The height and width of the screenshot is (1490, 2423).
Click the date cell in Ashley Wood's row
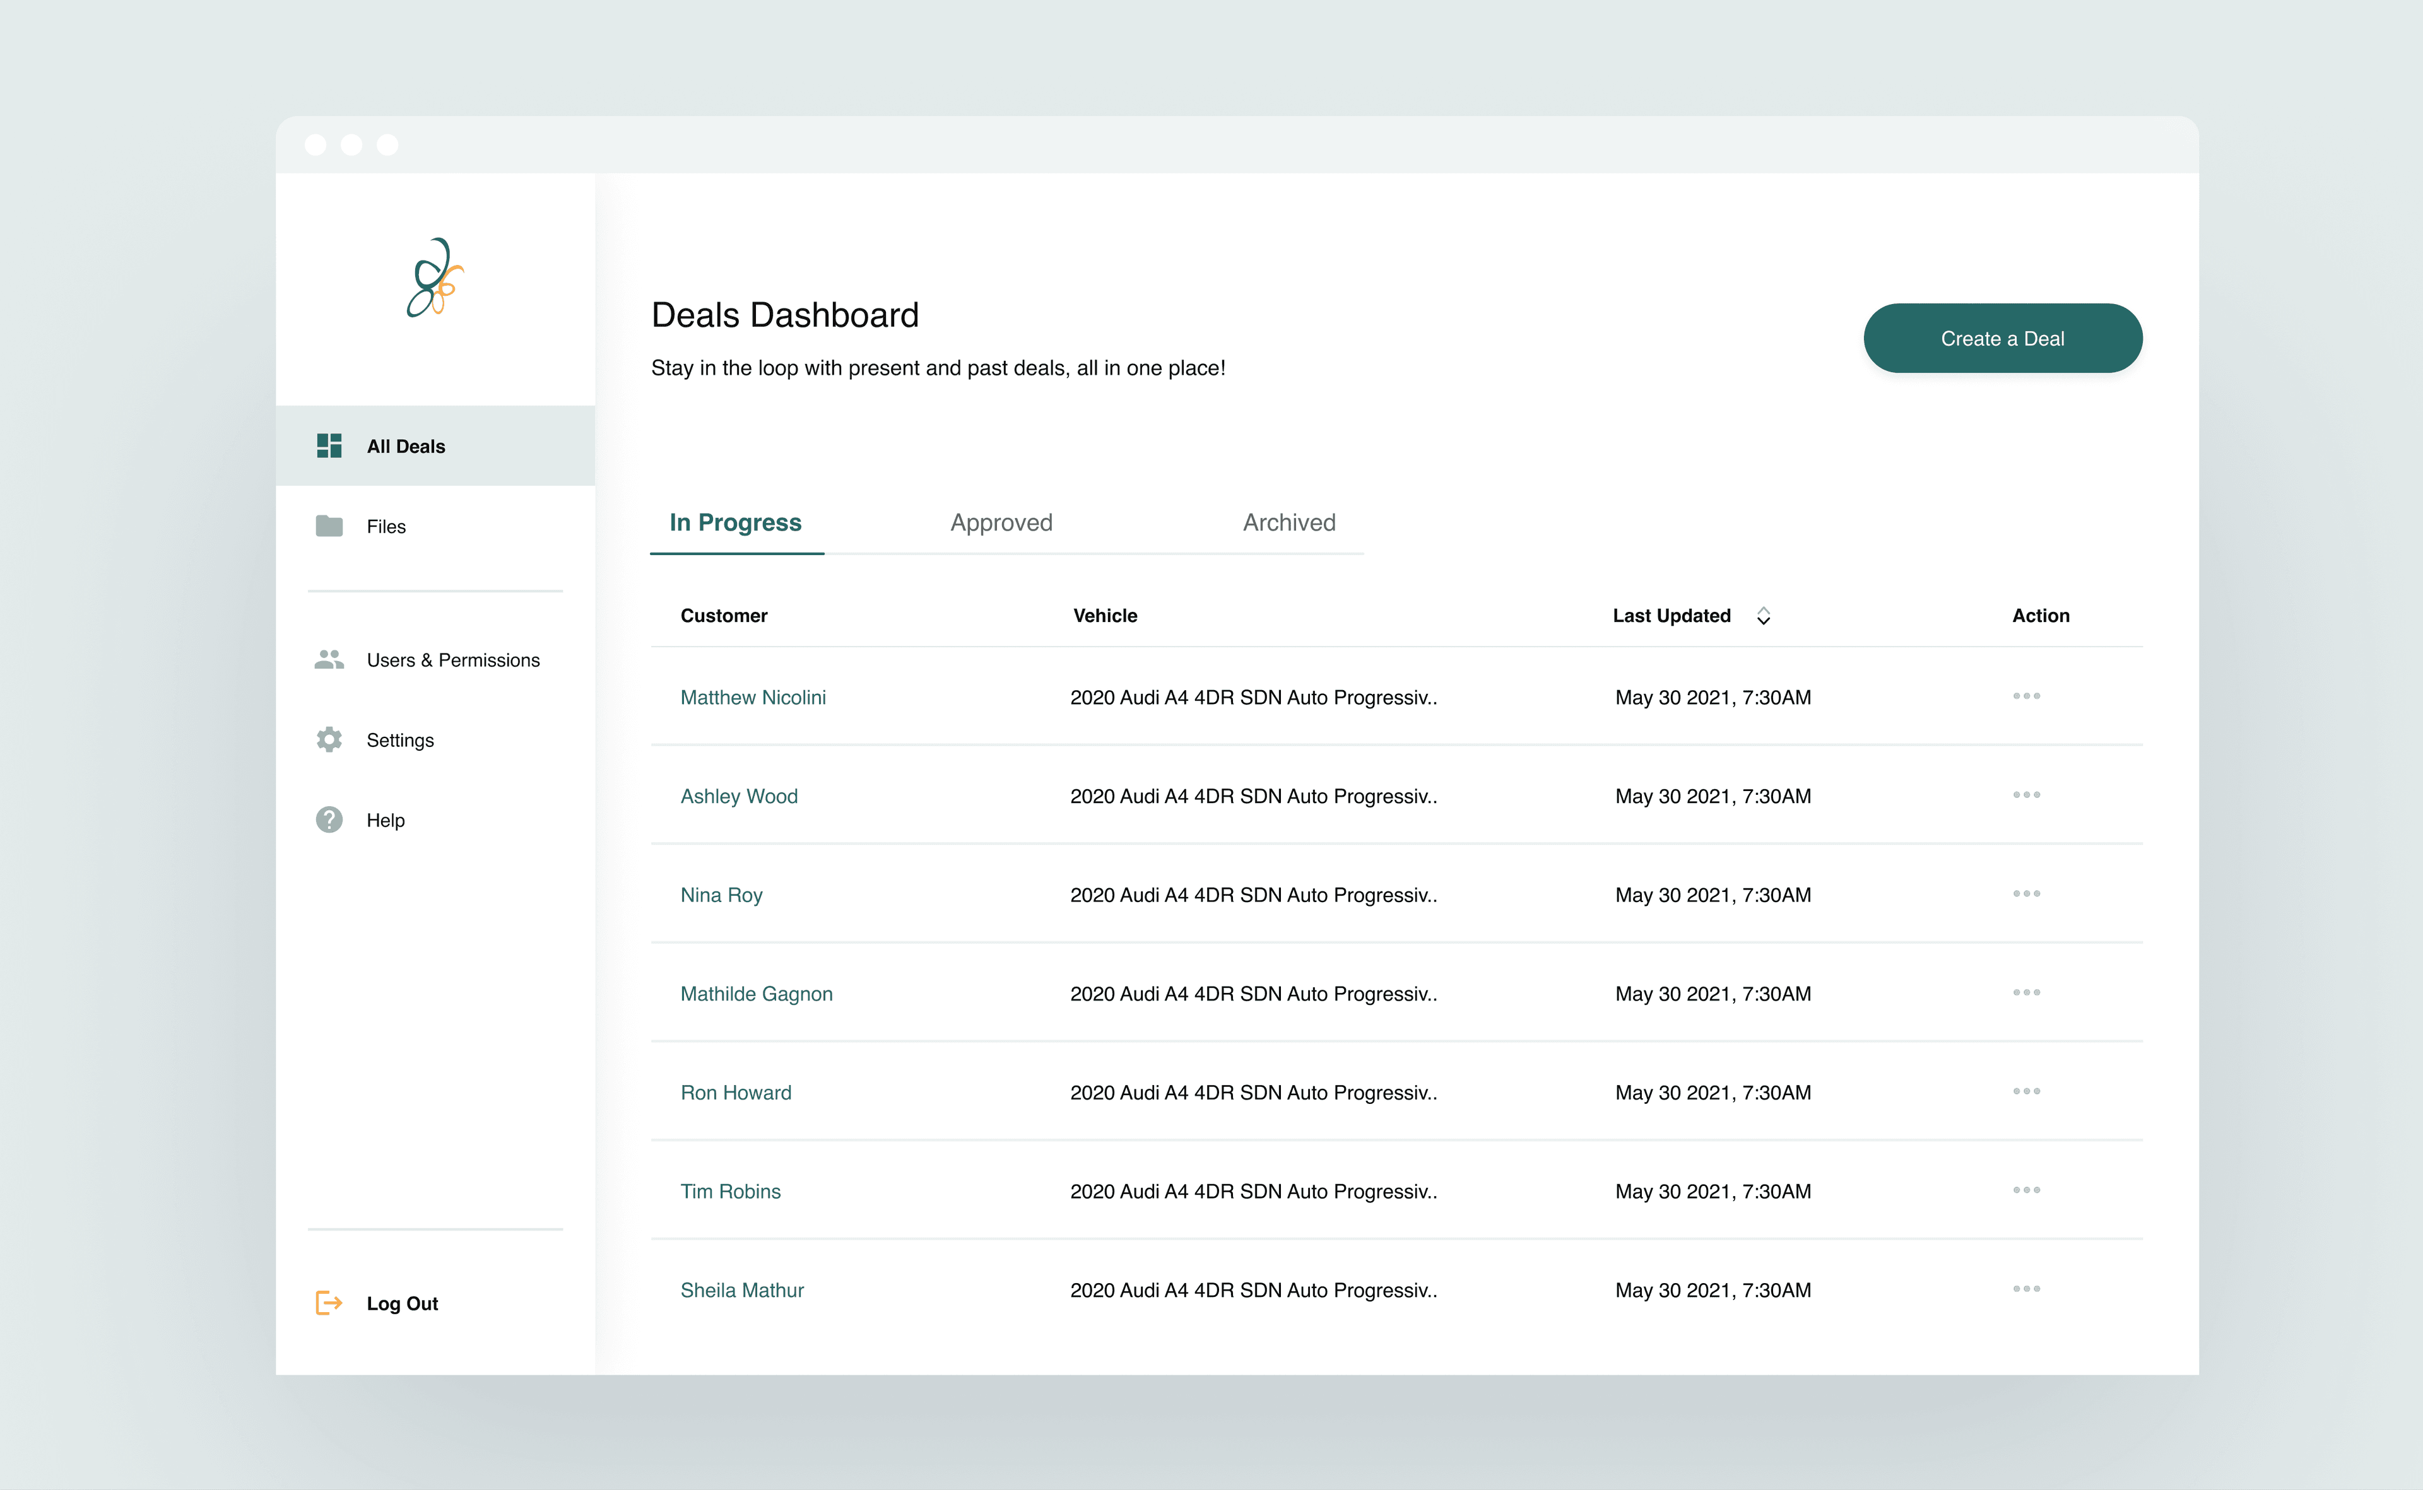pos(1713,795)
